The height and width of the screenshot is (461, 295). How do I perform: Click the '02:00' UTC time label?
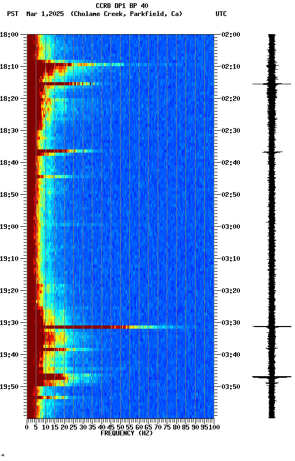(x=231, y=35)
